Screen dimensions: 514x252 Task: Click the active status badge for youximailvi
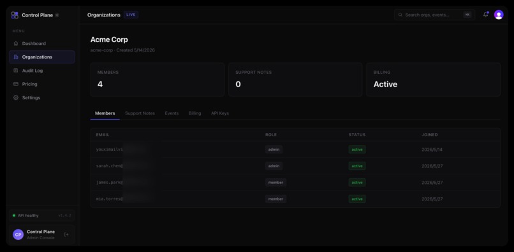pos(357,150)
